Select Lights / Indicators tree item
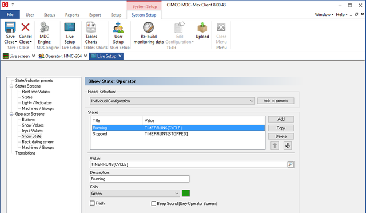Image resolution: width=366 pixels, height=213 pixels. [37, 103]
